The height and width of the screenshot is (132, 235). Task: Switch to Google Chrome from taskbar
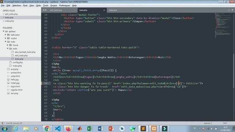[47, 129]
